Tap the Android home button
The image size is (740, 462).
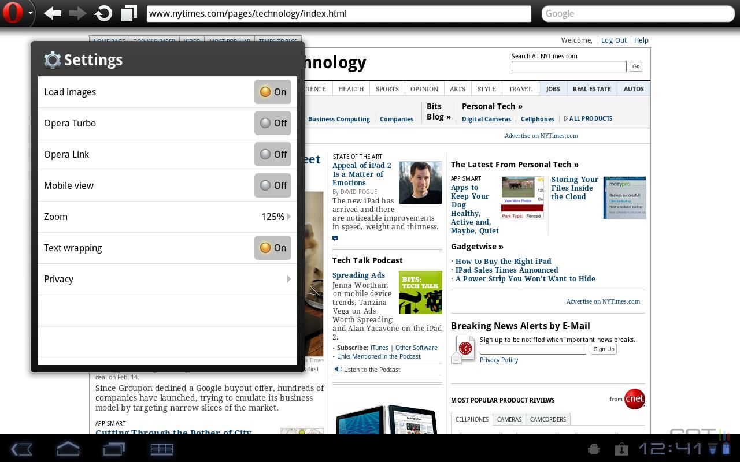[x=68, y=449]
